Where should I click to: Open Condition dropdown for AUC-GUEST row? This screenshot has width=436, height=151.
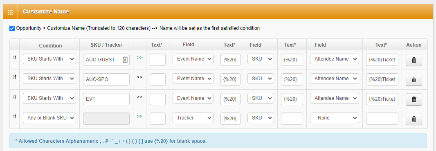pos(49,59)
